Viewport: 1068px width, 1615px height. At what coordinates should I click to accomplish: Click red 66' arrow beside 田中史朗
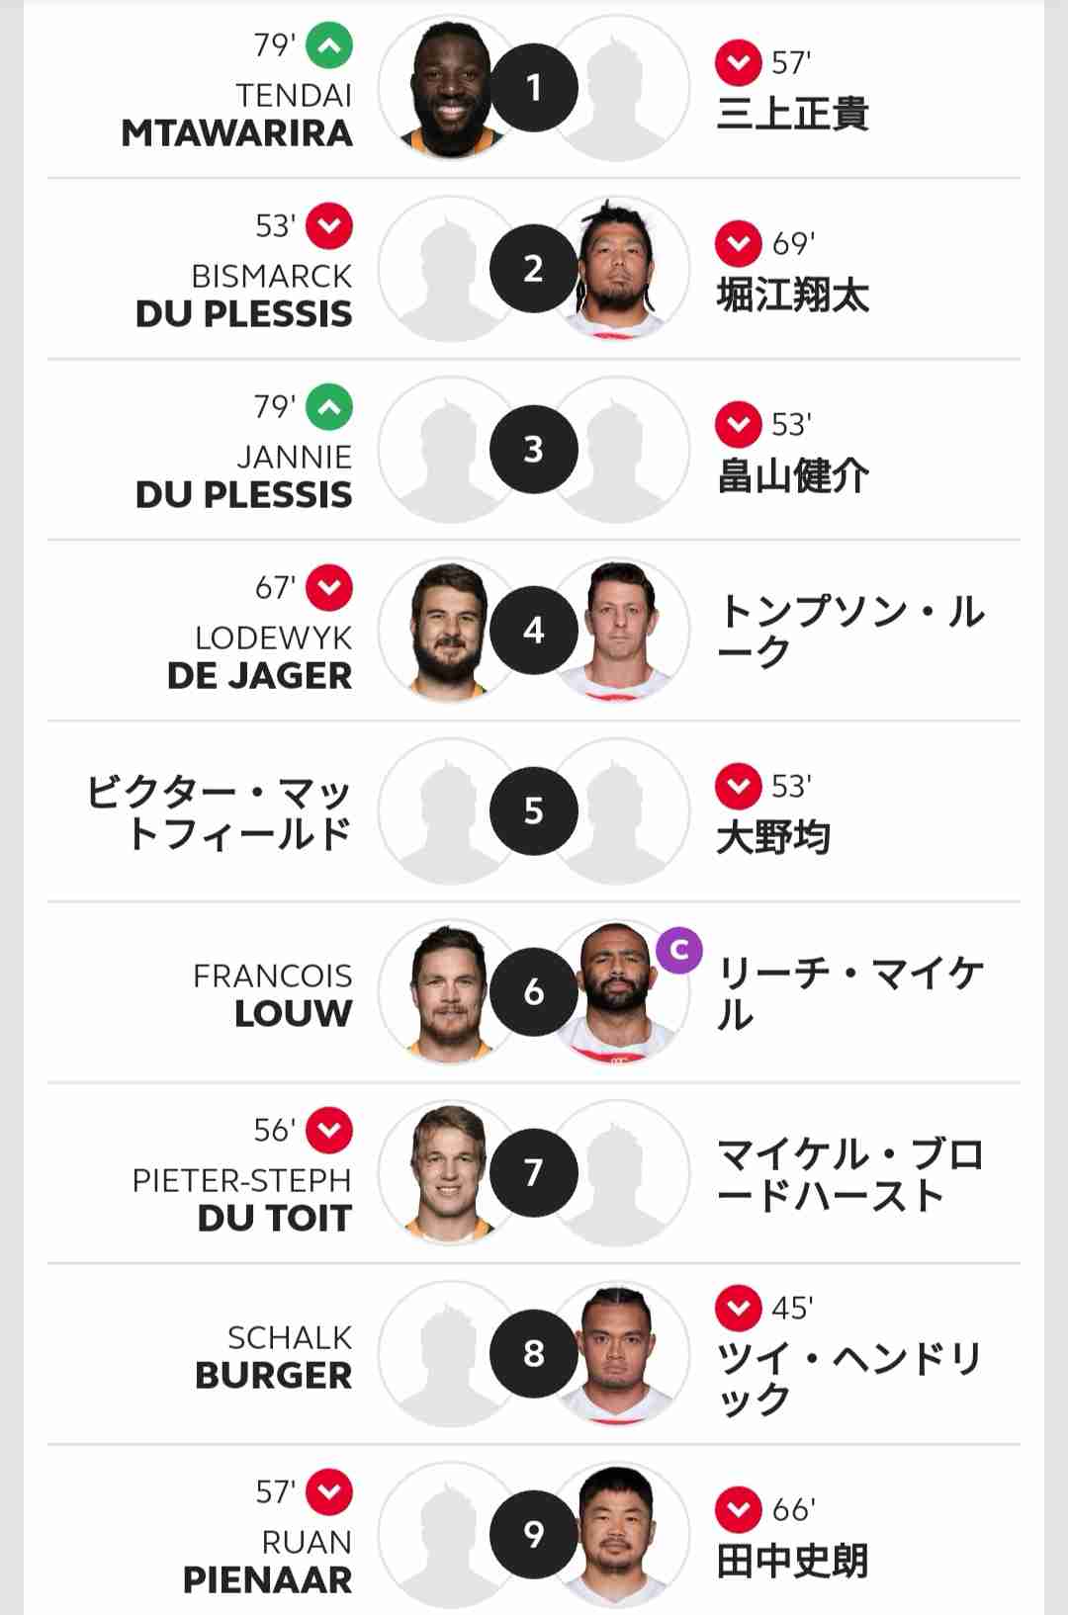click(739, 1510)
